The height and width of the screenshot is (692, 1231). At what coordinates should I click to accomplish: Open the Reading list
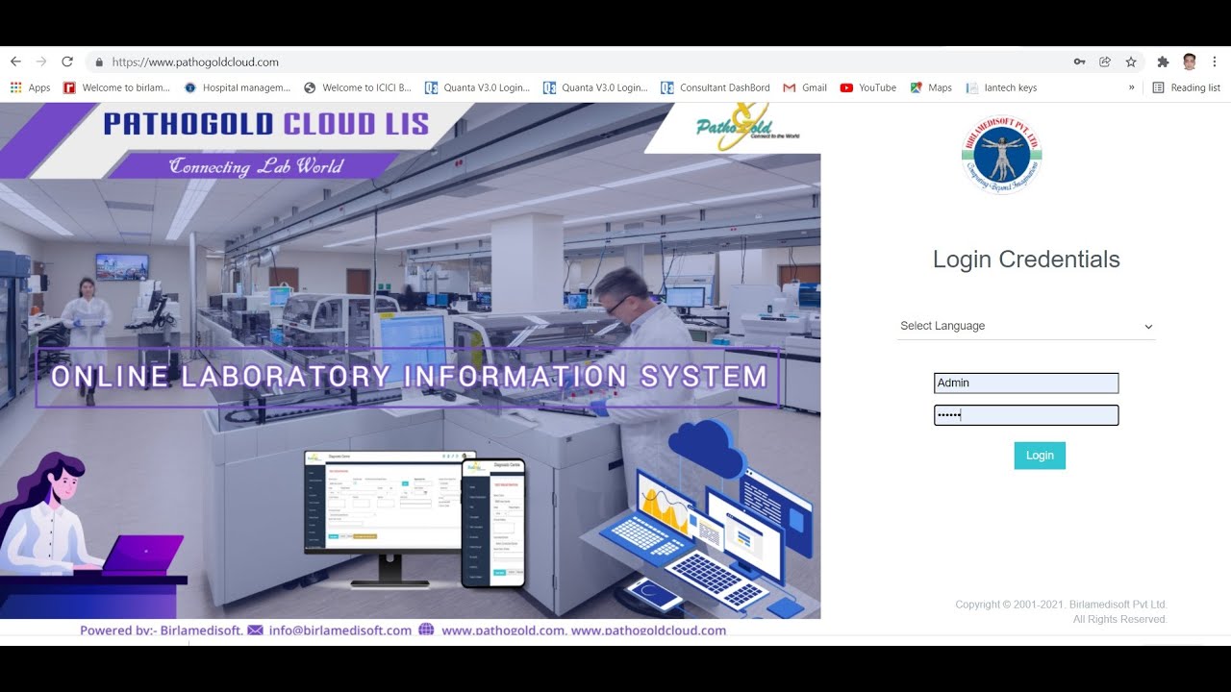click(x=1186, y=87)
